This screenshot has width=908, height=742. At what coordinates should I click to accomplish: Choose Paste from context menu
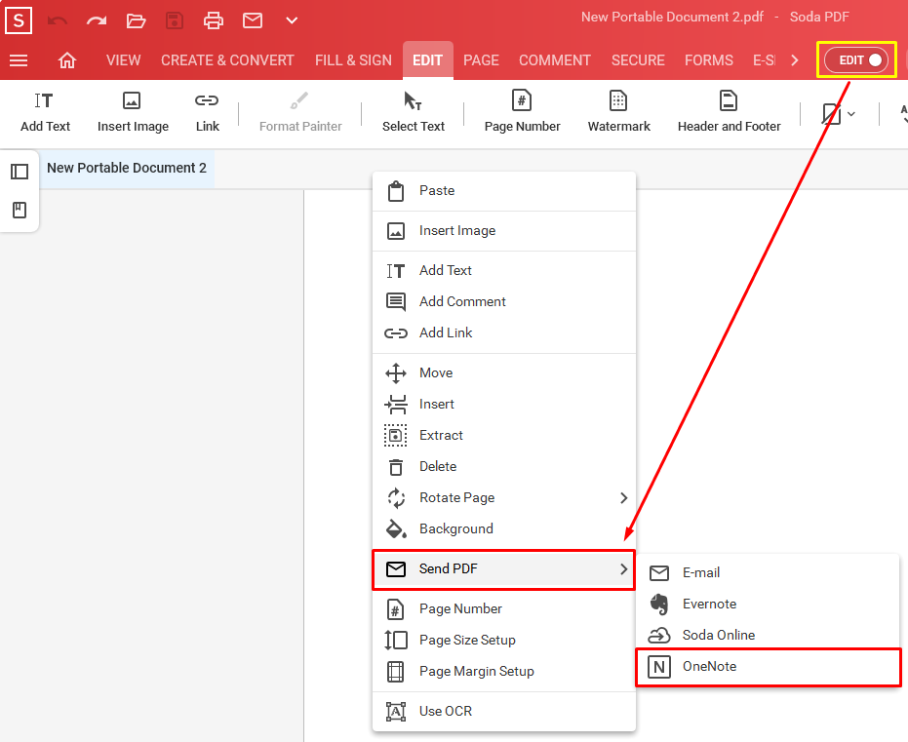click(x=504, y=191)
